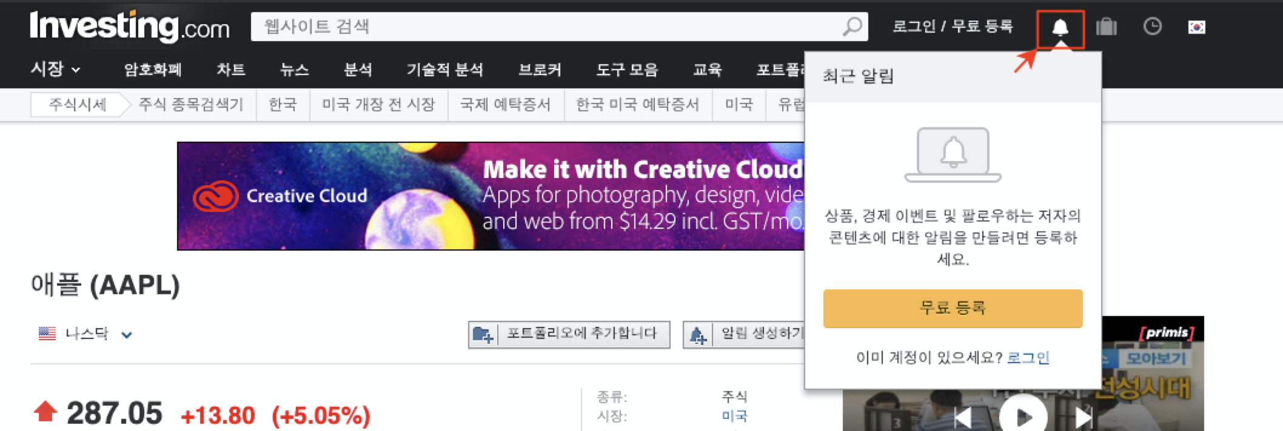Click the clock icon in header
Viewport: 1283px width, 431px height.
(1152, 27)
